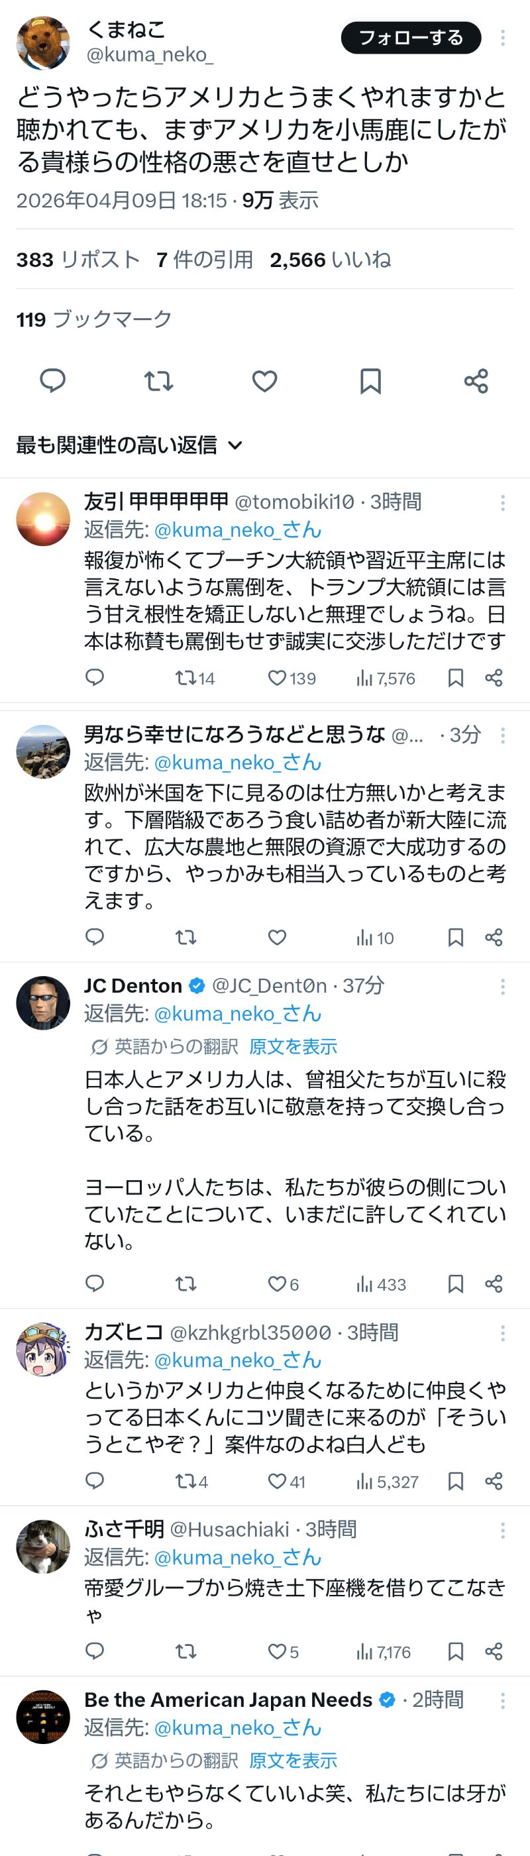Open the 383 リポスト reposts list

point(78,259)
